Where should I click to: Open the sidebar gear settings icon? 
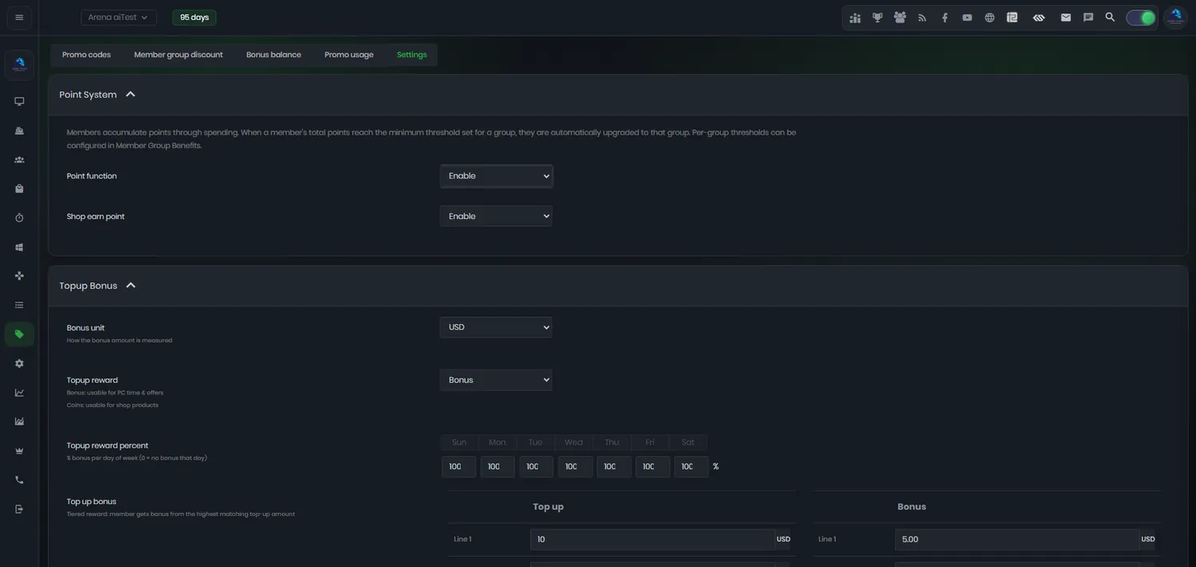pyautogui.click(x=19, y=363)
